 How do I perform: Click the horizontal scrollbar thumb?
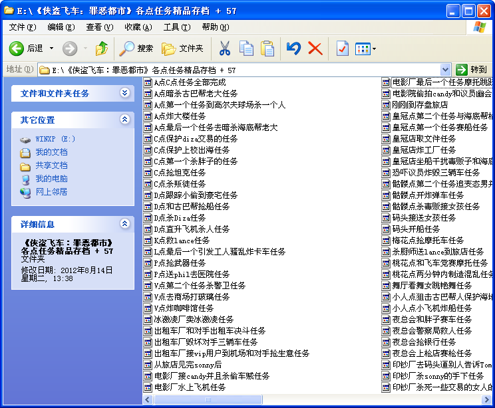pyautogui.click(x=208, y=400)
